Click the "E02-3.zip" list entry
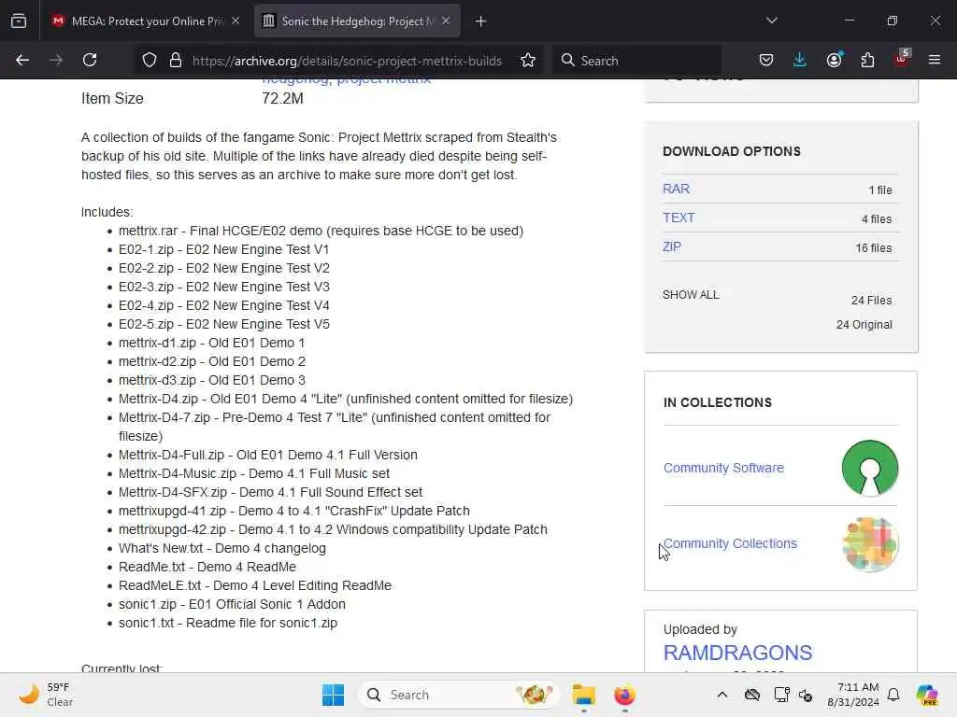Viewport: 957px width, 717px height. [224, 287]
